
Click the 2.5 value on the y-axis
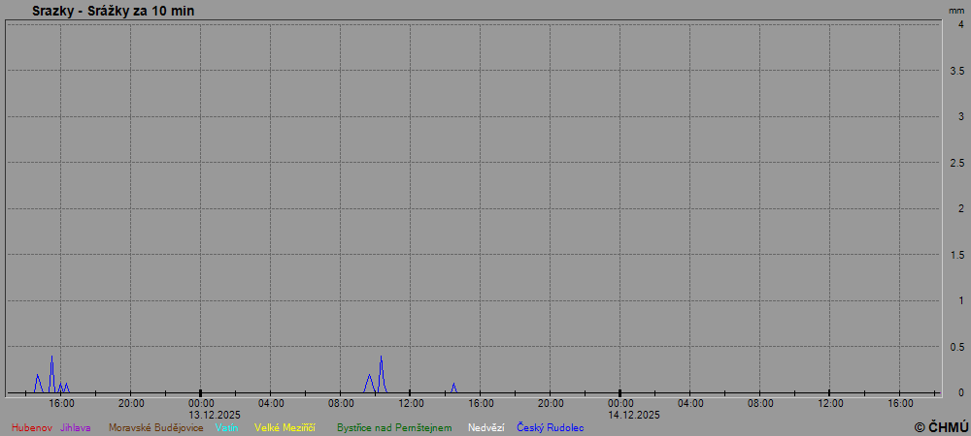point(956,163)
